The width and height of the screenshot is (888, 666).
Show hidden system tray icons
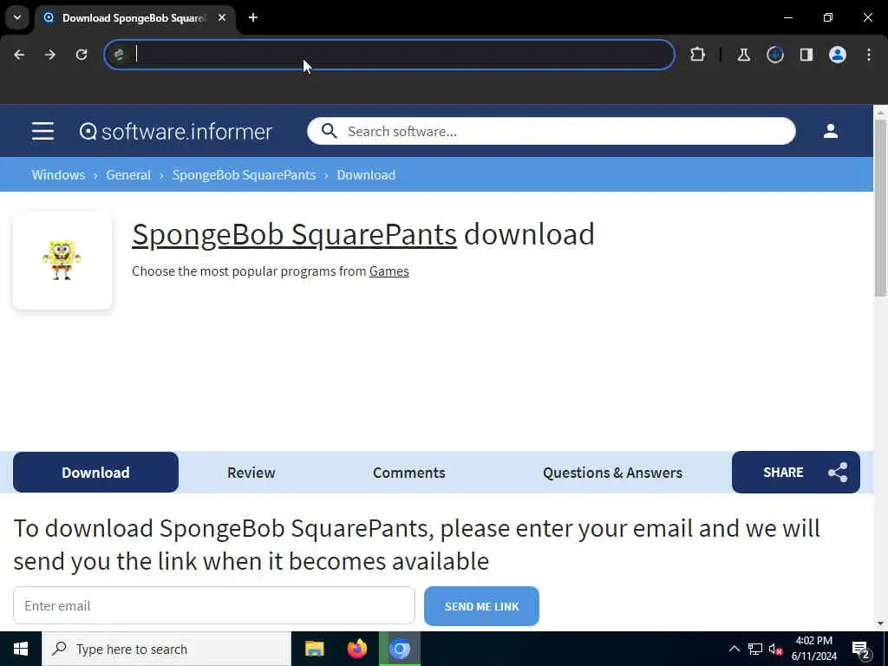point(734,649)
